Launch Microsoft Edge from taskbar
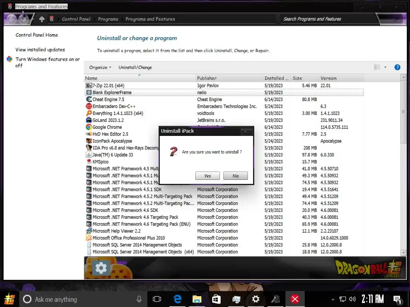Screen dimensions: 410x307 [x=177, y=299]
